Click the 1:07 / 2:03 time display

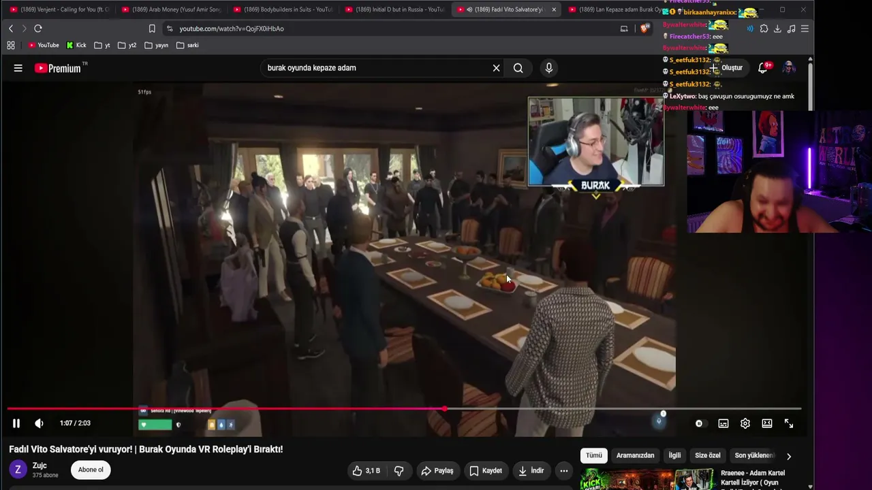coord(75,423)
